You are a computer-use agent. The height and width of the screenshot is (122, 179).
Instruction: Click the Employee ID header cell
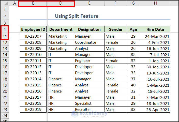(33, 29)
